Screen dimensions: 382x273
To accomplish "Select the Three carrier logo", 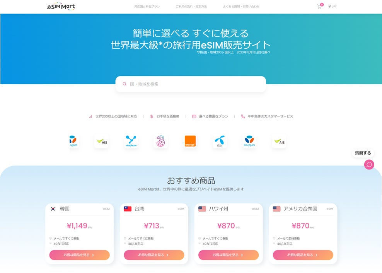I will 160,141.
